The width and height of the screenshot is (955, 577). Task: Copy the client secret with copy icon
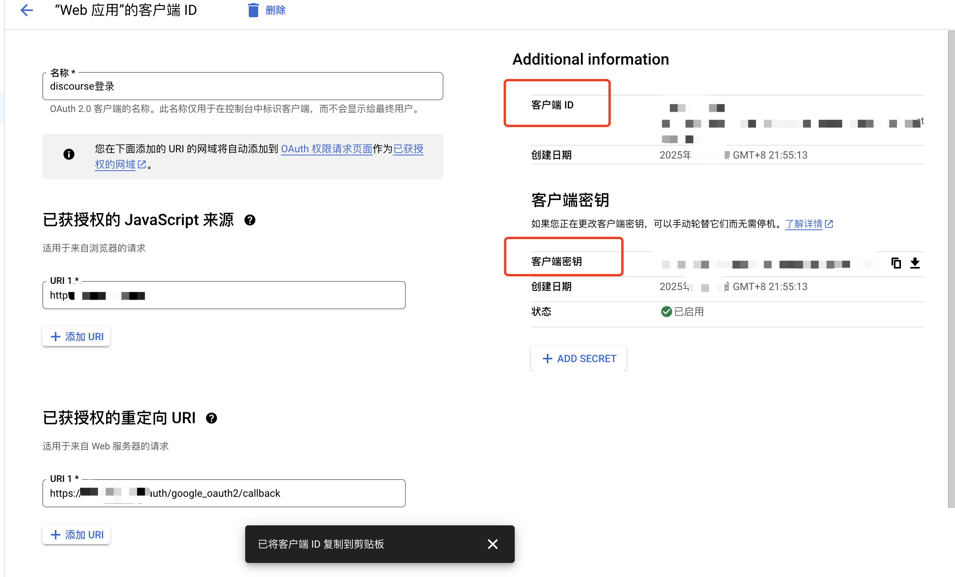[896, 263]
